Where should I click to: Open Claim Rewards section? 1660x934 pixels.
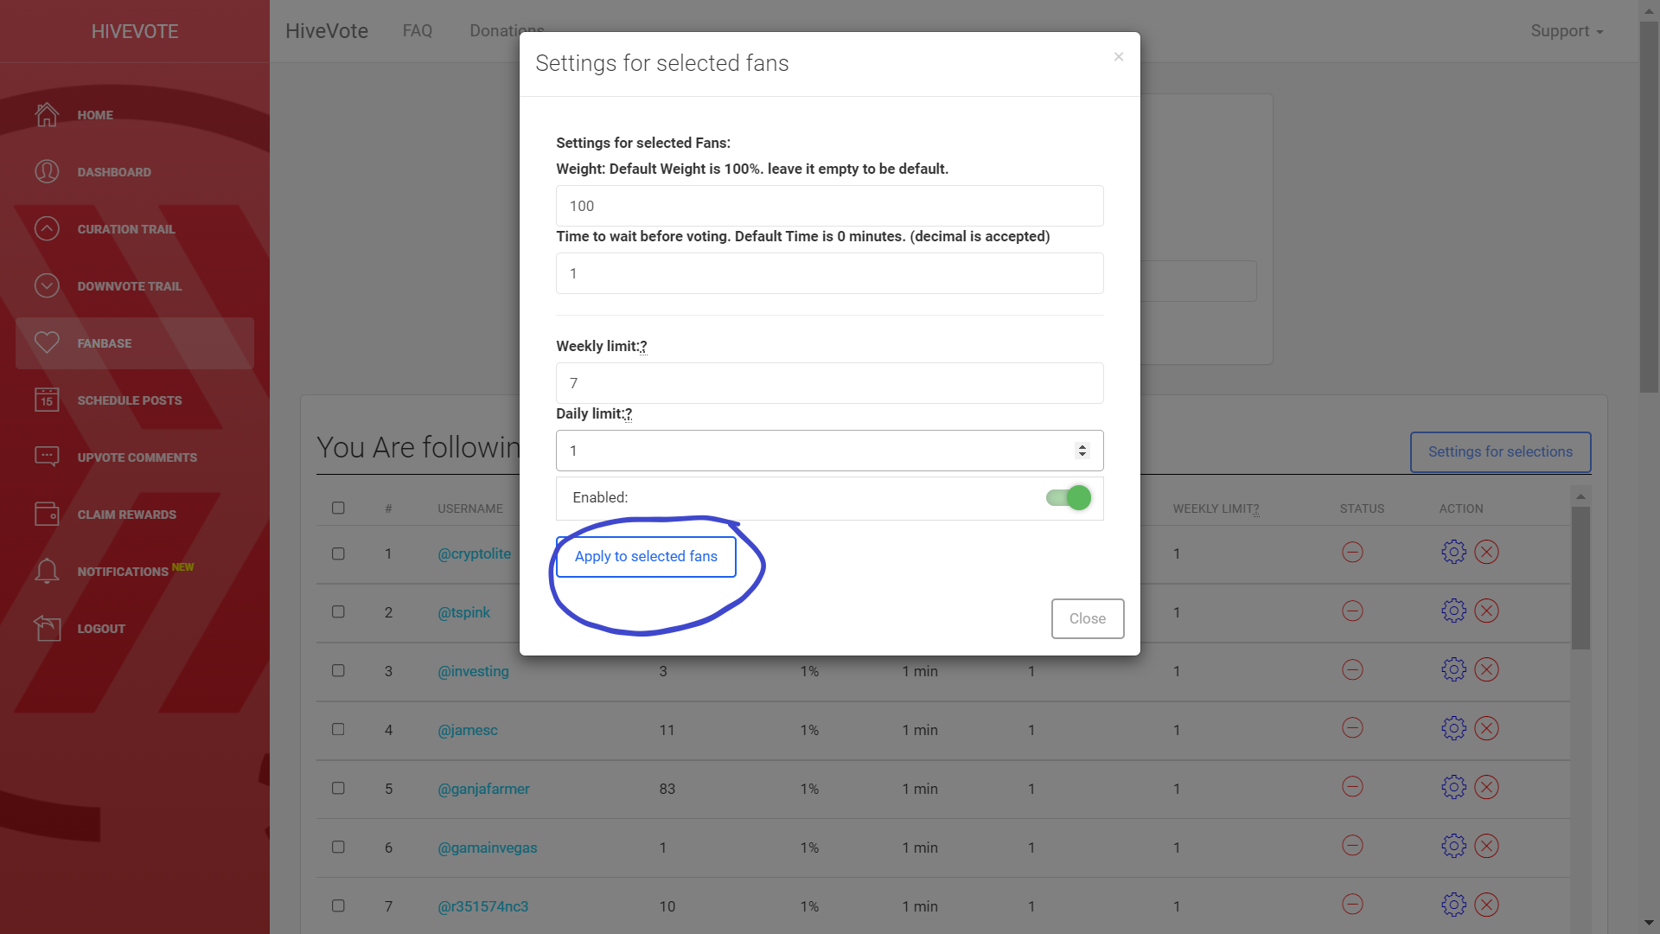[127, 515]
